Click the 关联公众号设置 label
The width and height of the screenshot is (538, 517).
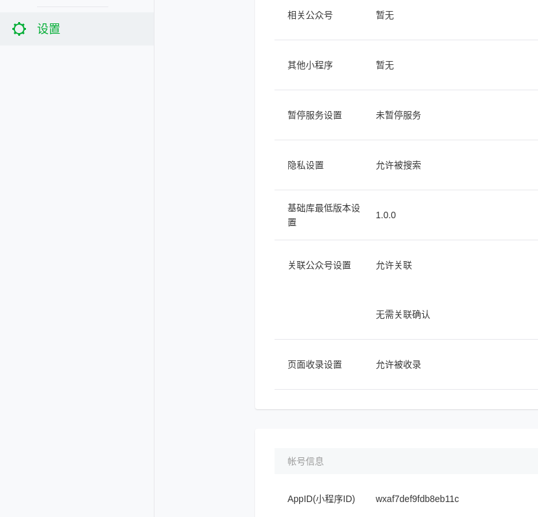[319, 265]
